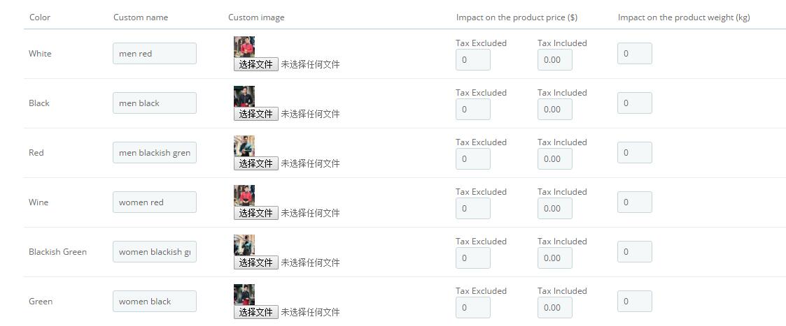This screenshot has width=786, height=326.
Task: Click the Green row custom image thumbnail
Action: coord(244,295)
